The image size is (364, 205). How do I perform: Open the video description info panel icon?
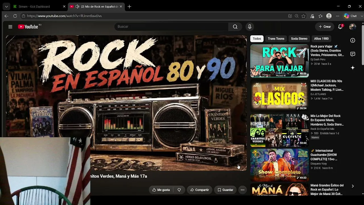353,40
